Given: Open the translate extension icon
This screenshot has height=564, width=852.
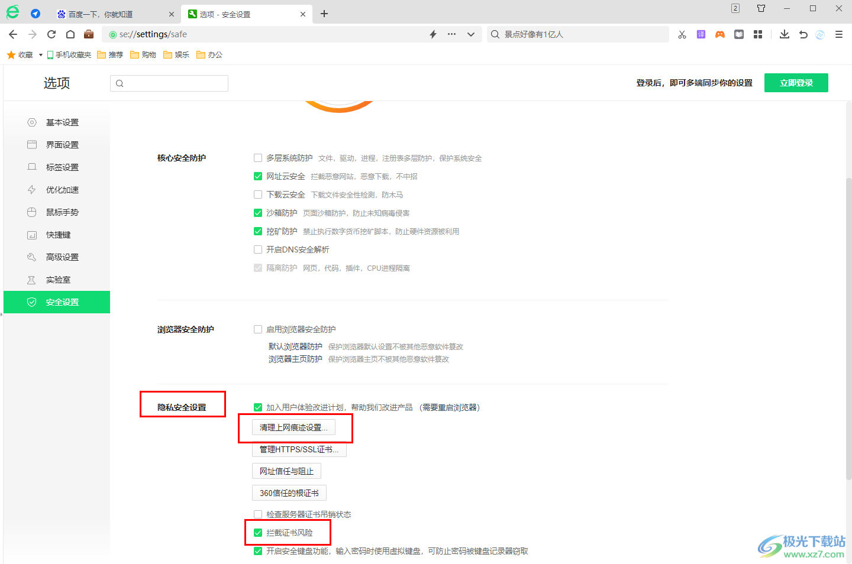Looking at the screenshot, I should (x=701, y=34).
